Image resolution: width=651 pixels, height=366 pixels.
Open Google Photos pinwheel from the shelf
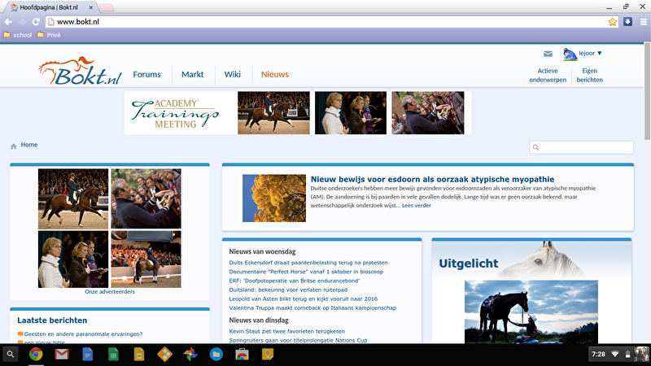click(x=190, y=355)
